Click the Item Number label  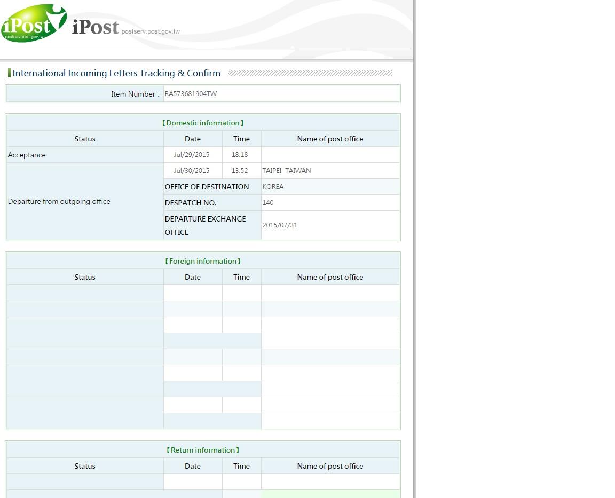pyautogui.click(x=135, y=94)
